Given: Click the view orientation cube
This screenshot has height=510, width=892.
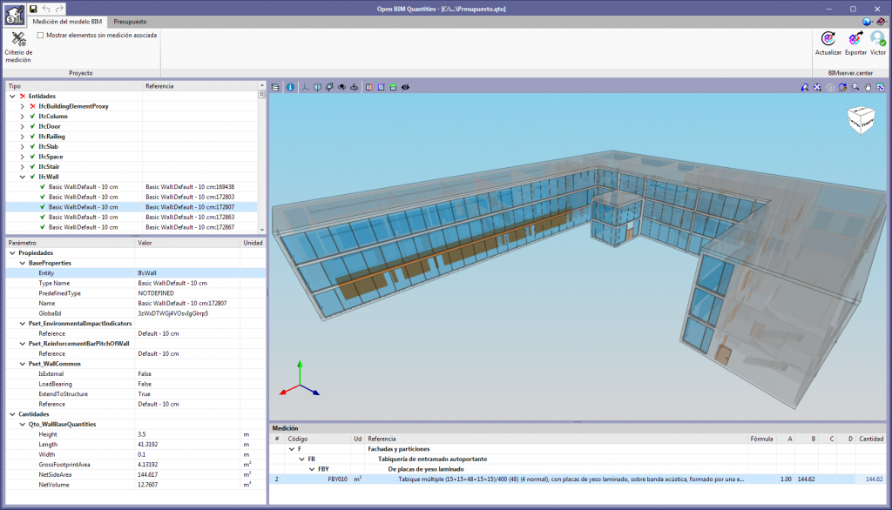Looking at the screenshot, I should (x=860, y=120).
